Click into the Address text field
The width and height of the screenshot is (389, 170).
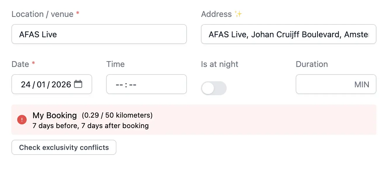[288, 34]
